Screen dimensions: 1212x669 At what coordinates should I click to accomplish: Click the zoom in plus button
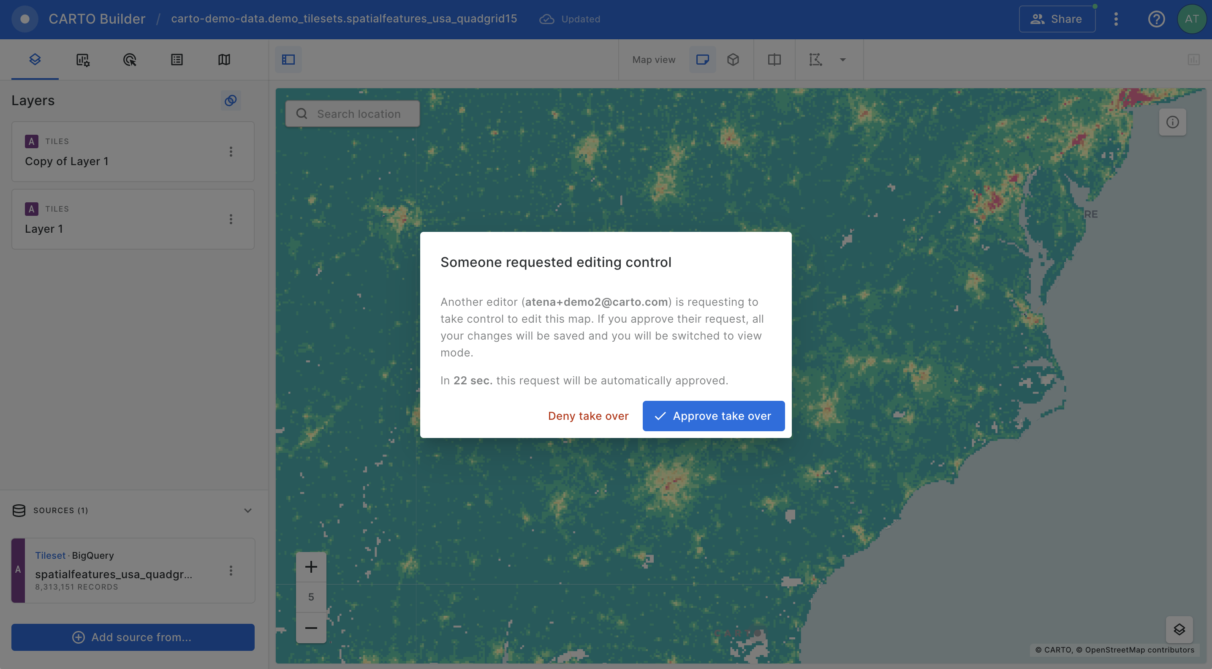310,567
